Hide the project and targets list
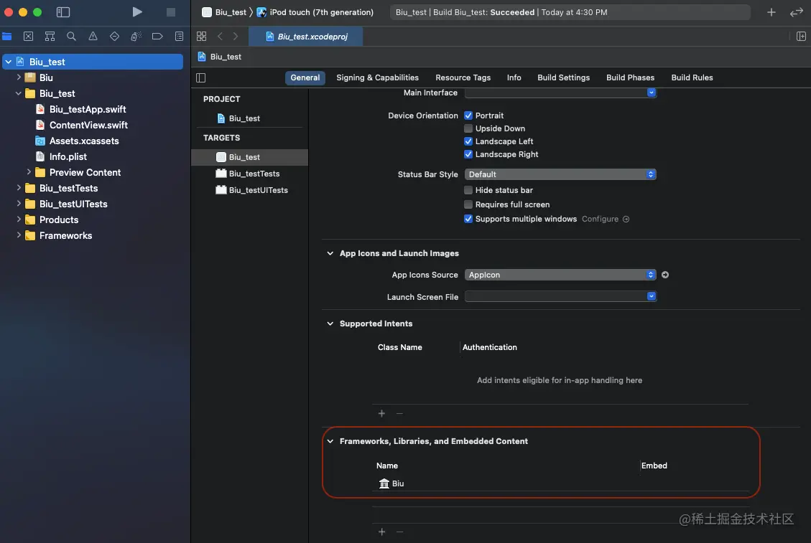The image size is (811, 543). coord(201,77)
